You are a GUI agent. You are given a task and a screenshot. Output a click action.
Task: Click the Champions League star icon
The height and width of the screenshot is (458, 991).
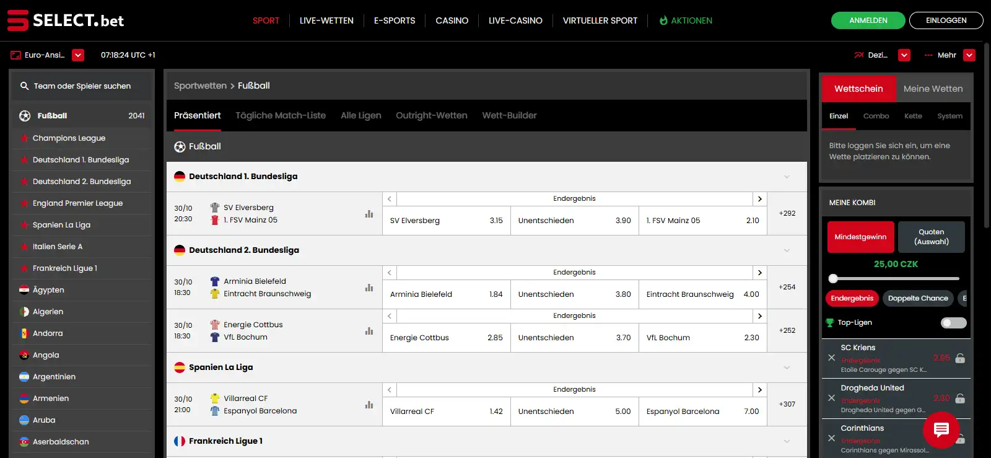pyautogui.click(x=24, y=138)
